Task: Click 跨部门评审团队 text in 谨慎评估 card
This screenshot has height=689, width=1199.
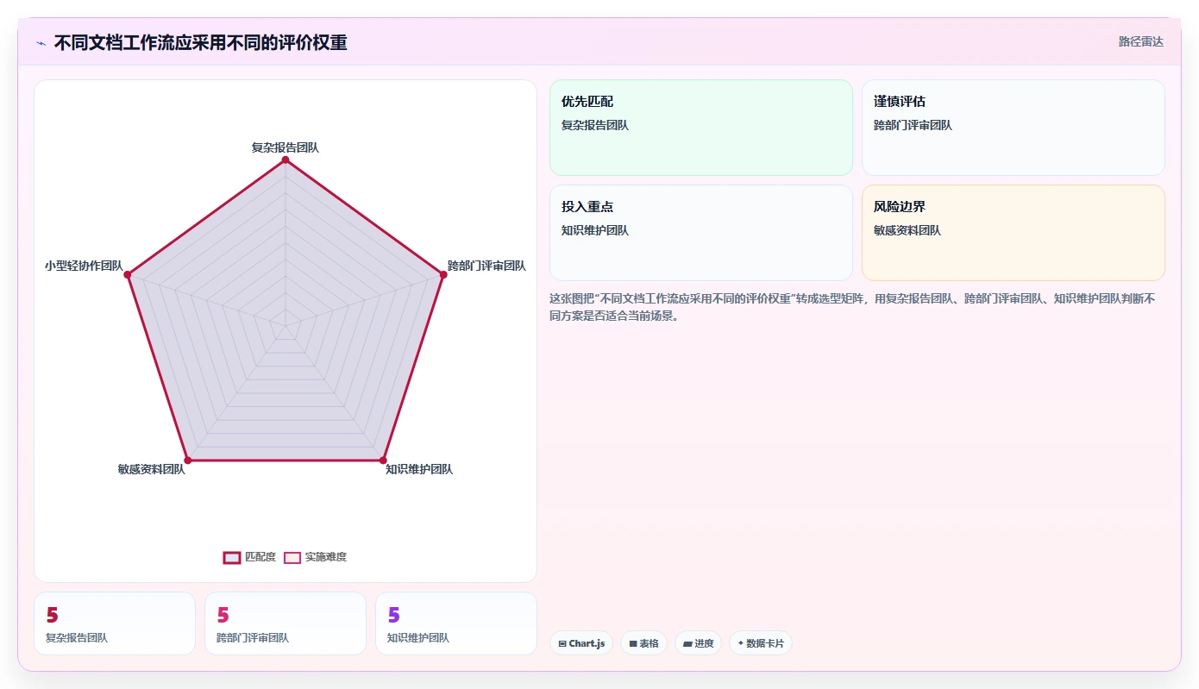Action: (x=913, y=125)
